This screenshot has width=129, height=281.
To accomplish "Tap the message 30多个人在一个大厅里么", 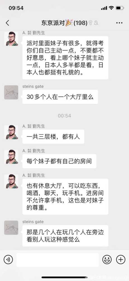I will (x=60, y=97).
